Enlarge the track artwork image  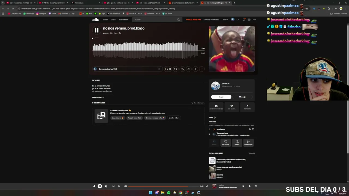click(232, 49)
